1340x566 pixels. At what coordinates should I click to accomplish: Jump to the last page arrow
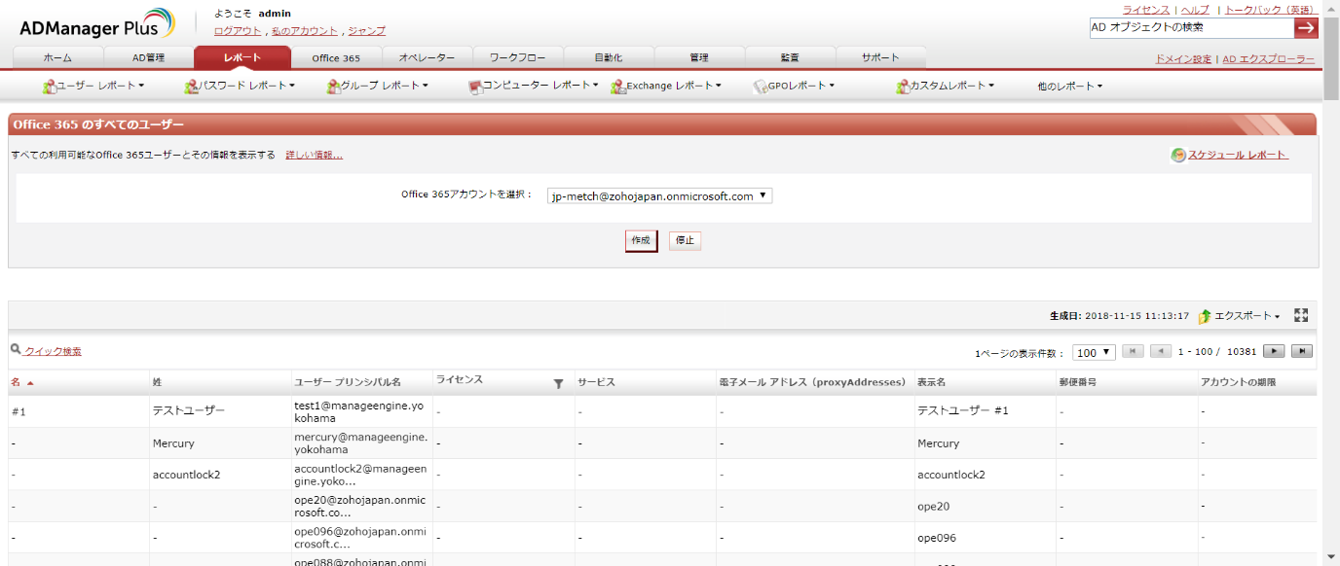tap(1301, 351)
